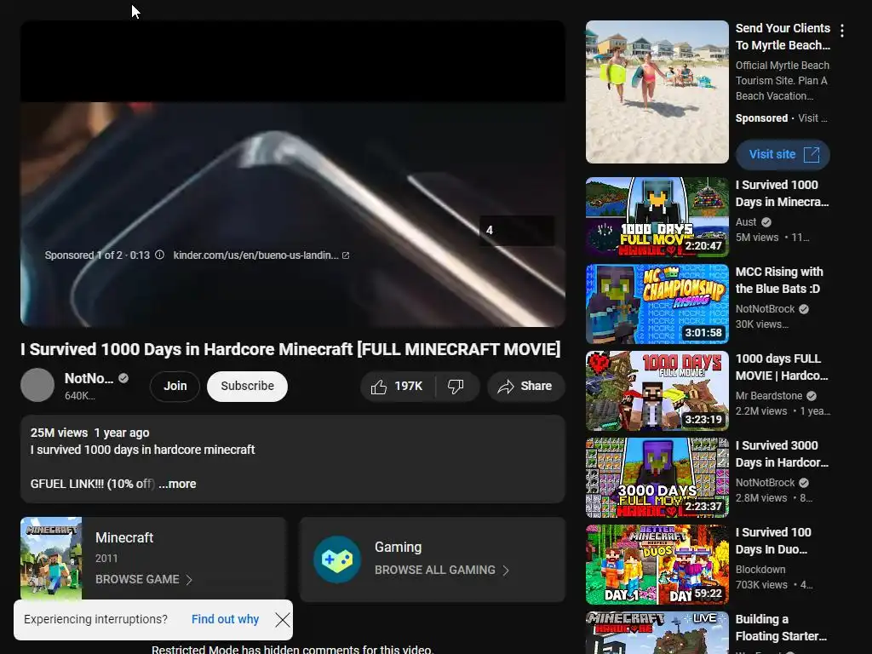Image resolution: width=872 pixels, height=654 pixels.
Task: Click the Find out why link
Action: point(225,619)
